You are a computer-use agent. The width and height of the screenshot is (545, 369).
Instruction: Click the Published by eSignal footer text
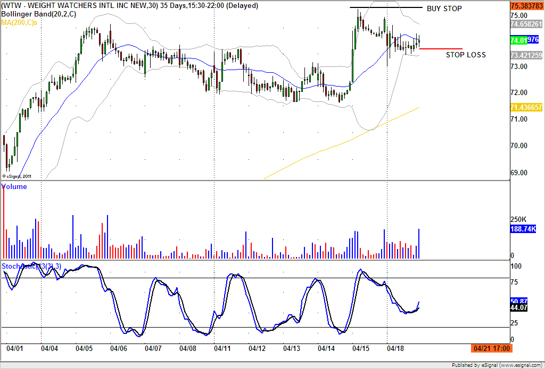point(498,365)
